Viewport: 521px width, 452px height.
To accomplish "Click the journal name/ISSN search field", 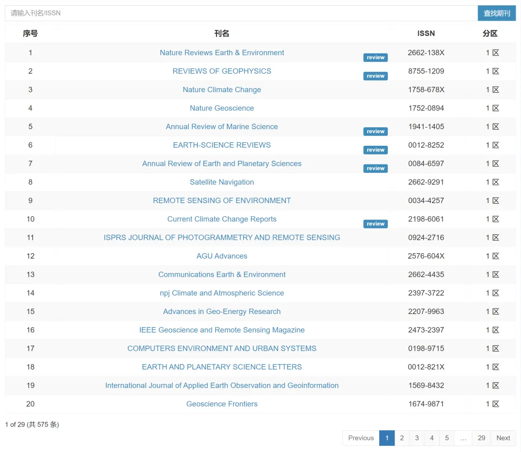I will point(241,13).
